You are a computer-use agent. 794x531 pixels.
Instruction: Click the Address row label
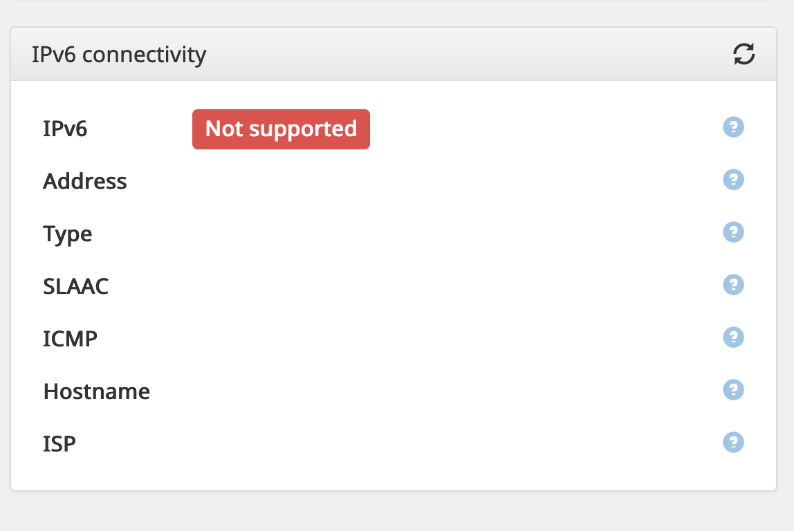(x=84, y=181)
